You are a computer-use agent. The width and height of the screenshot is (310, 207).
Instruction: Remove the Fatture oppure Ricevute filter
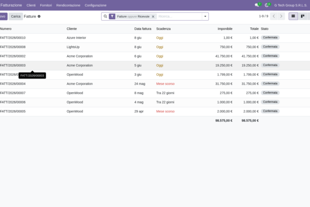[153, 17]
